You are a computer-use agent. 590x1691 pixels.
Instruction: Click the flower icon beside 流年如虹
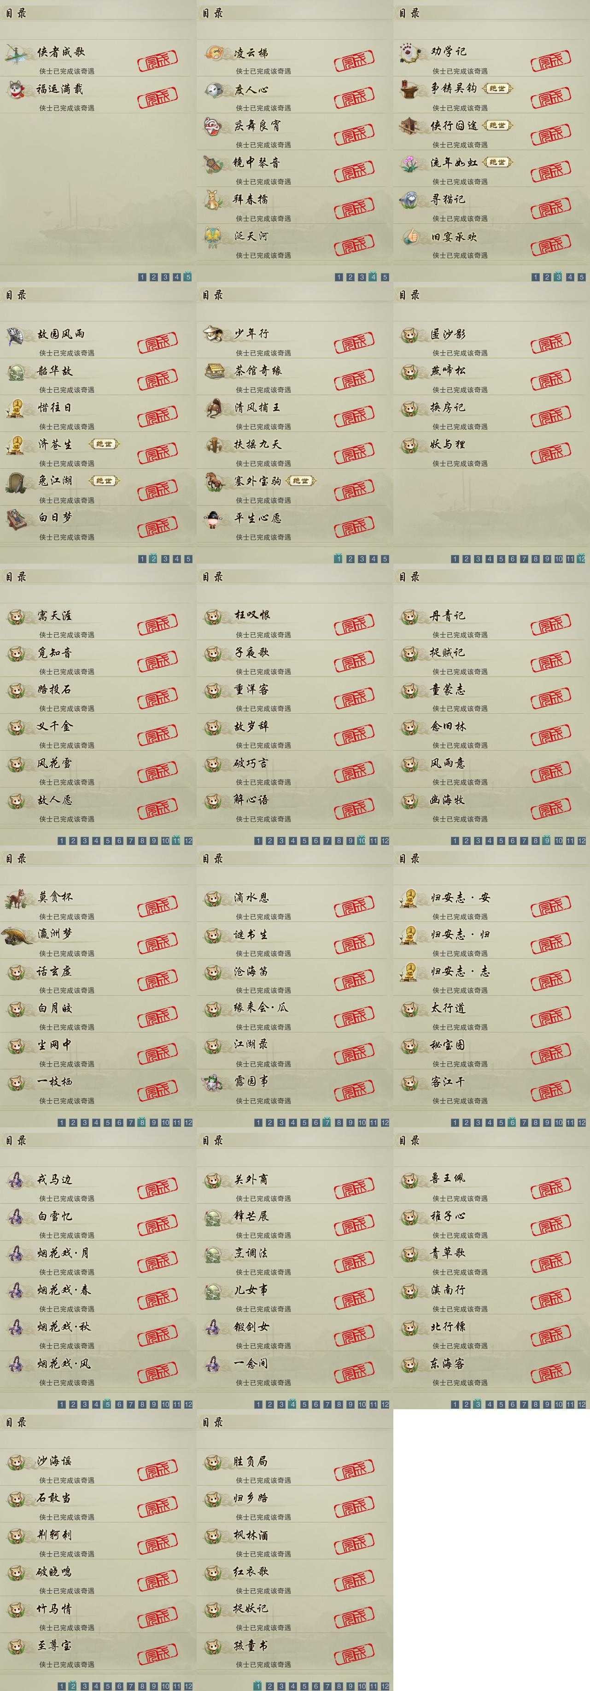(410, 163)
